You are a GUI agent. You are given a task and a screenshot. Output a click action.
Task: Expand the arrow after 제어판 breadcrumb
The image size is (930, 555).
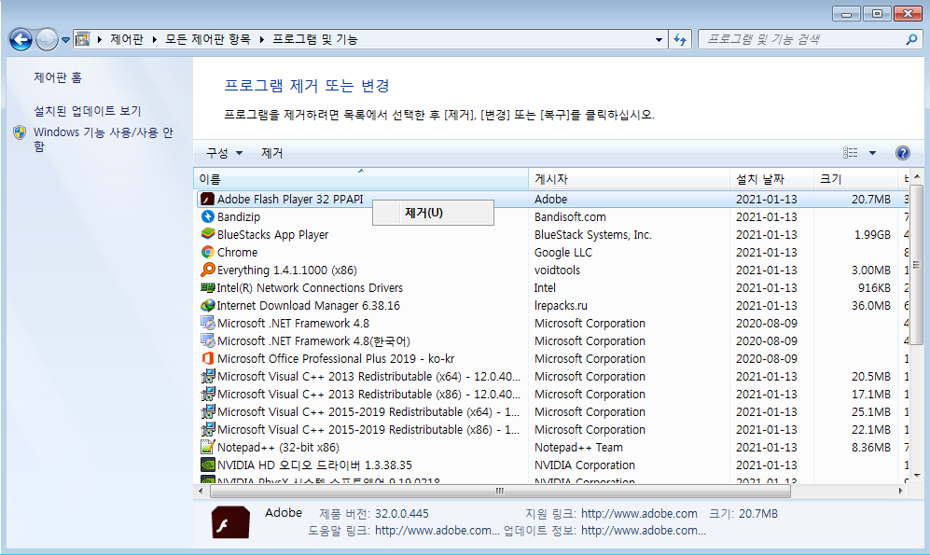coord(154,40)
